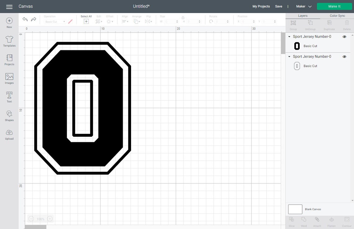The image size is (354, 229).
Task: Switch to the Color Sync tab
Action: click(x=337, y=15)
